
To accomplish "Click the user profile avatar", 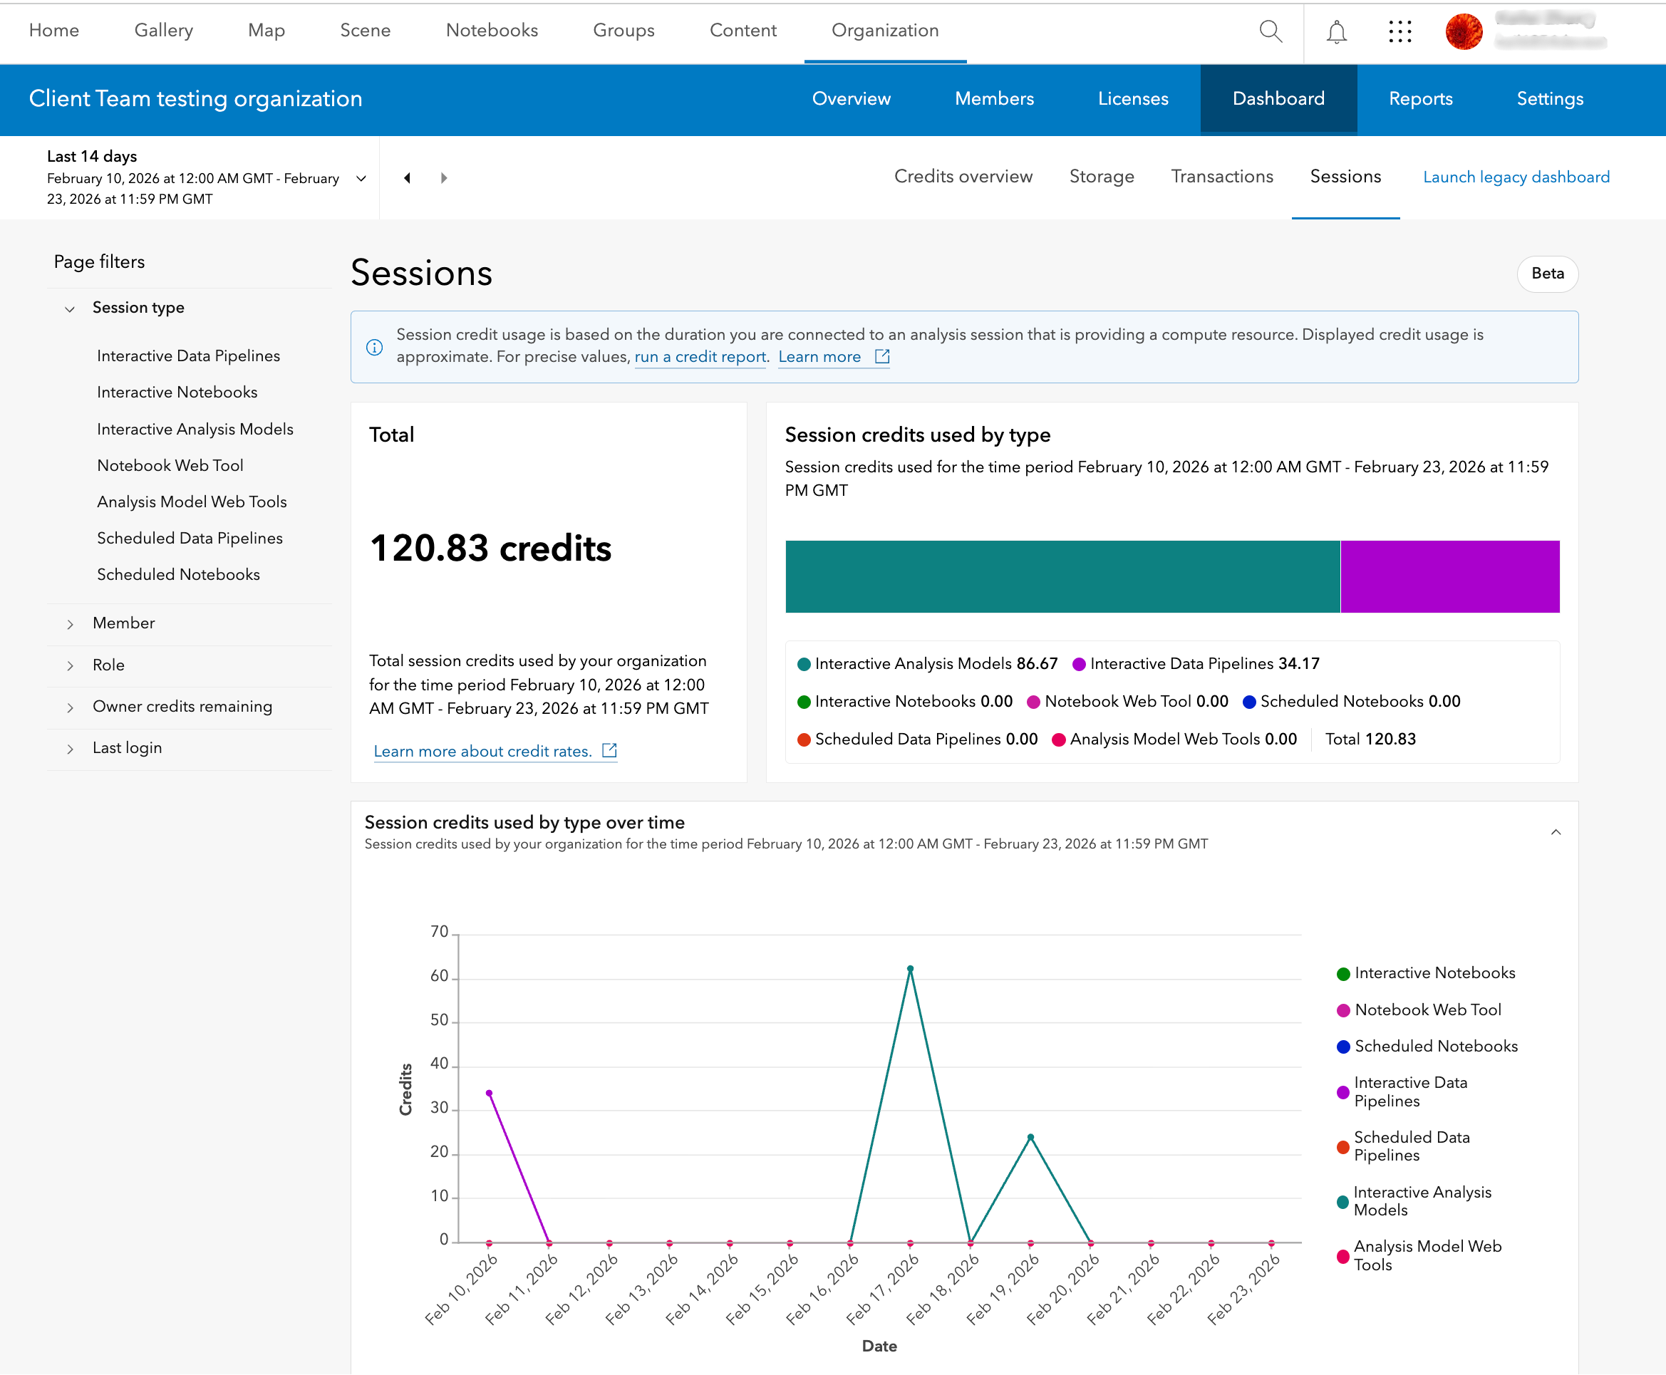I will point(1463,31).
